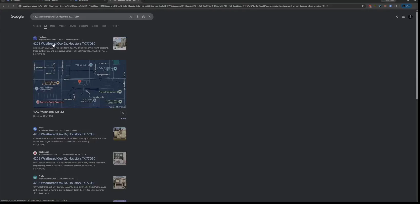
Task: Open the Google apps grid icon
Action: 403,17
